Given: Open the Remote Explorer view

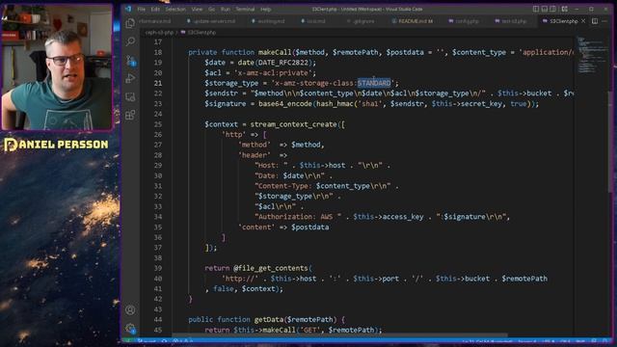Looking at the screenshot, I should pos(130,96).
